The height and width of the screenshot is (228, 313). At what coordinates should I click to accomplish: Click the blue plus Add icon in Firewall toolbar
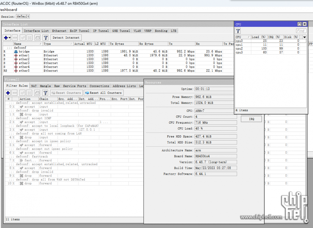(x=8, y=93)
